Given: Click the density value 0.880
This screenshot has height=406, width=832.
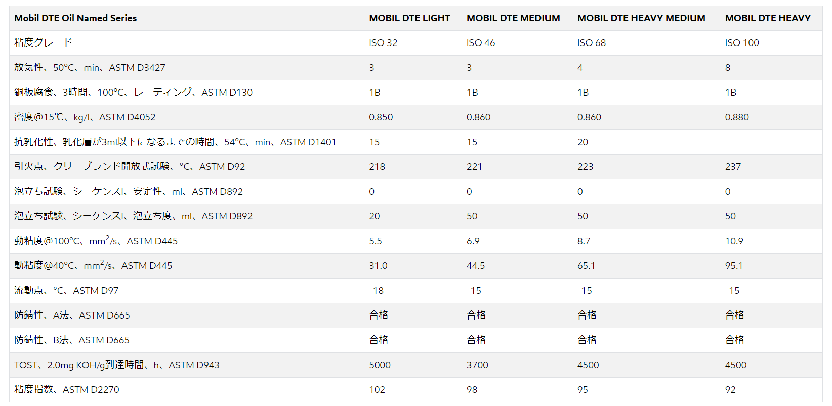Looking at the screenshot, I should click(737, 117).
